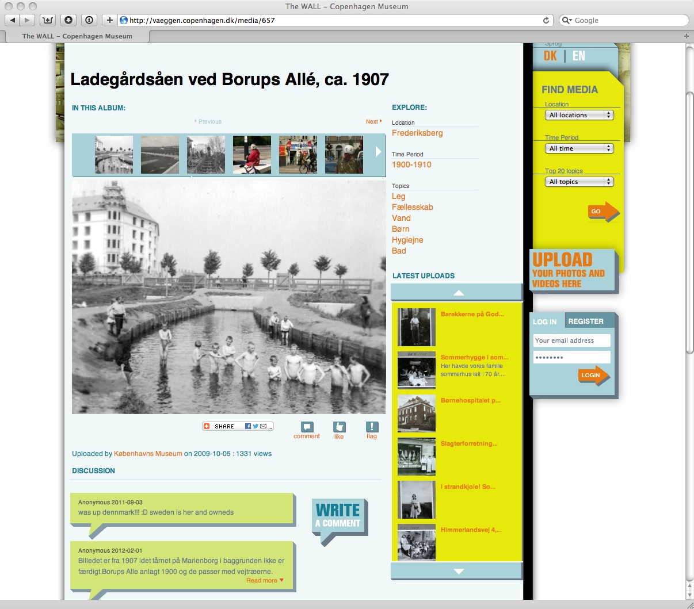Viewport: 694px width, 609px height.
Task: Share by email envelope icon
Action: 264,426
